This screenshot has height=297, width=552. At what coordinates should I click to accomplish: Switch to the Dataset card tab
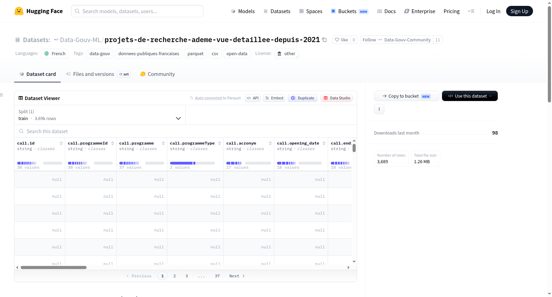pyautogui.click(x=37, y=74)
